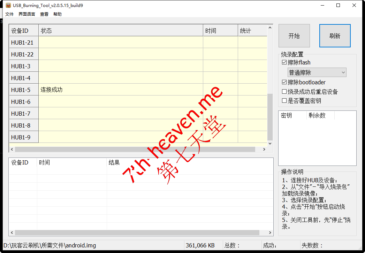Open the 查看 menu
The height and width of the screenshot is (253, 365).
tap(44, 14)
